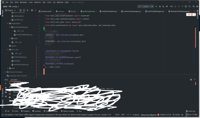The image size is (200, 118).
Task: Toggle Run panel layout icon
Action: coord(6,92)
